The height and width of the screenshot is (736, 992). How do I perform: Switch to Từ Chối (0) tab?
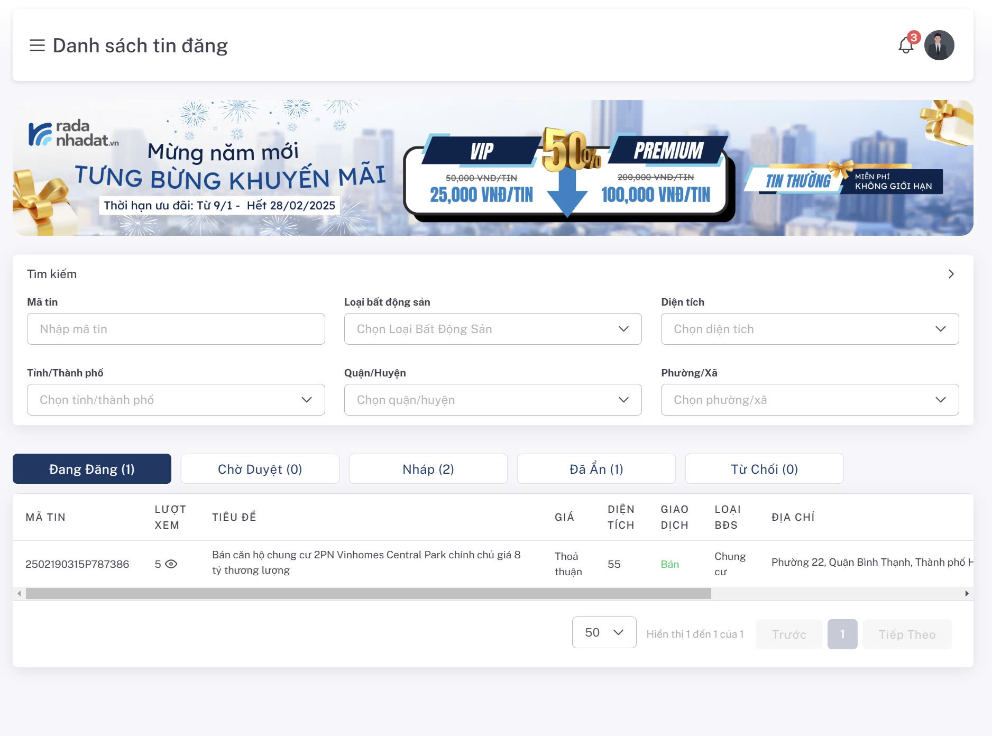coord(765,469)
